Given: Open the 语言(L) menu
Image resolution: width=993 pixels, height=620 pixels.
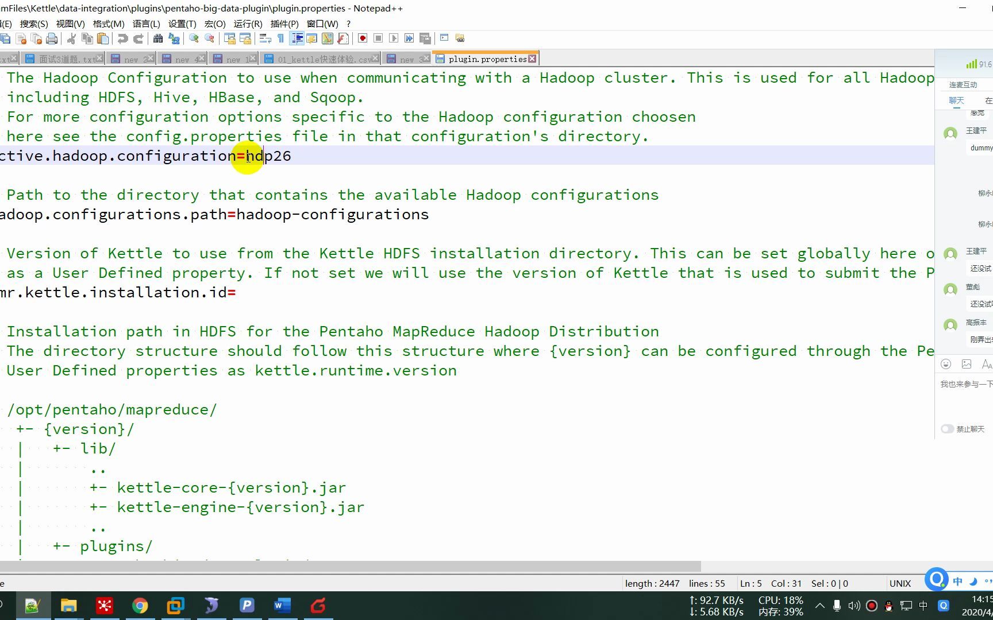Looking at the screenshot, I should (146, 24).
